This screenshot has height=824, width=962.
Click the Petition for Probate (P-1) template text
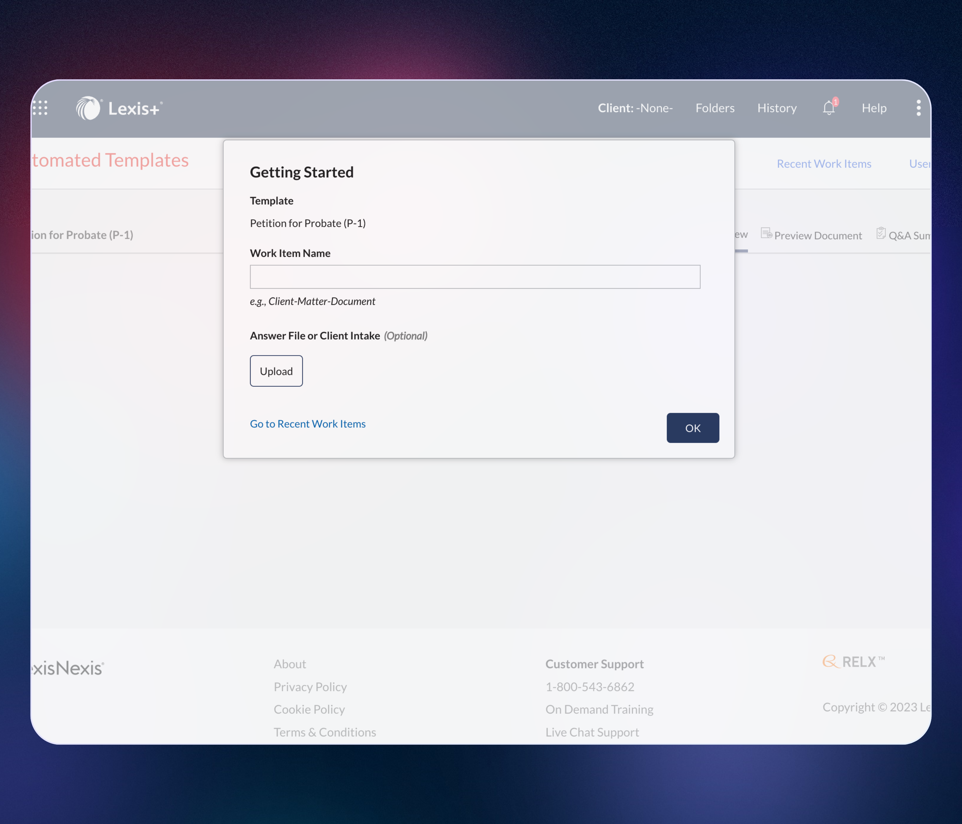pos(308,223)
